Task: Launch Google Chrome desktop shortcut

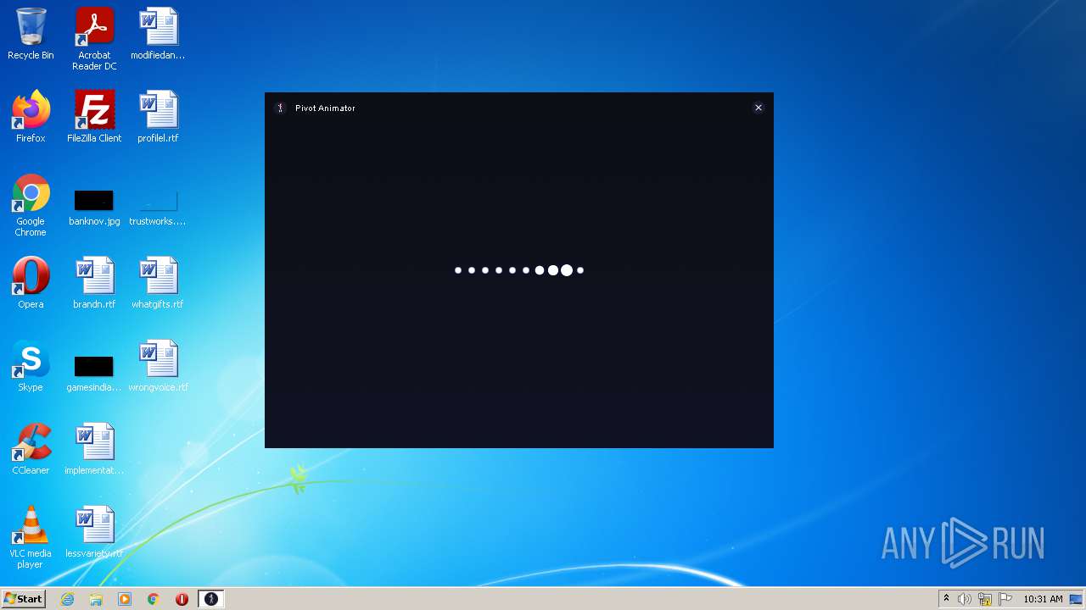Action: (x=31, y=205)
